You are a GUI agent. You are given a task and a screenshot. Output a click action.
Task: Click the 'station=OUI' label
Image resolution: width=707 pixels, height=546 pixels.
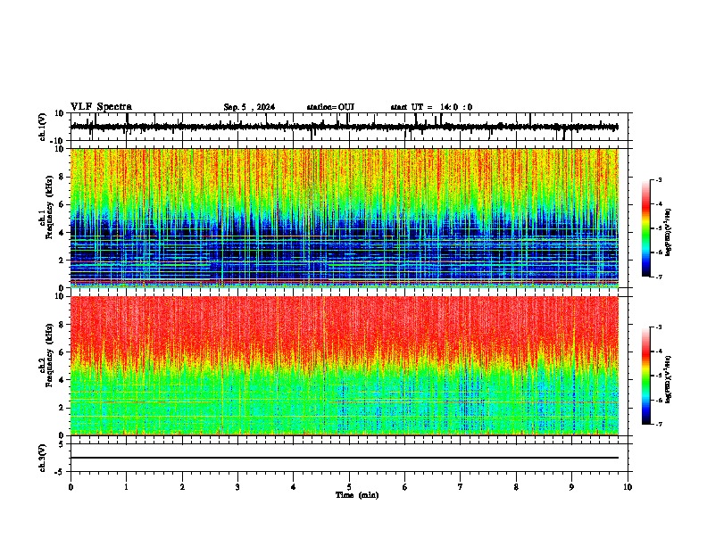[x=330, y=107]
